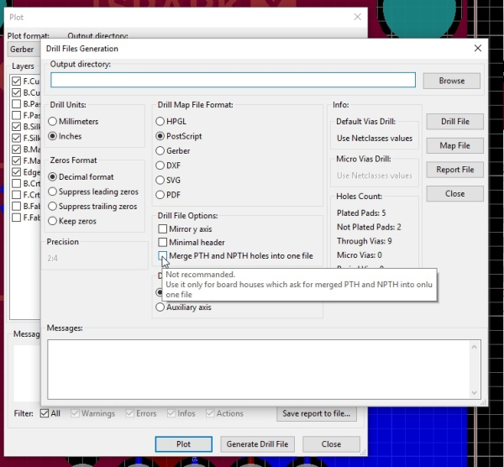Viewport: 504px width, 467px height.
Task: Click Save report to file button
Action: pyautogui.click(x=317, y=413)
